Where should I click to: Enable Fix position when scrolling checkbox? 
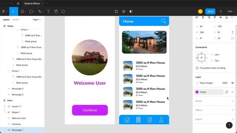[197, 68]
